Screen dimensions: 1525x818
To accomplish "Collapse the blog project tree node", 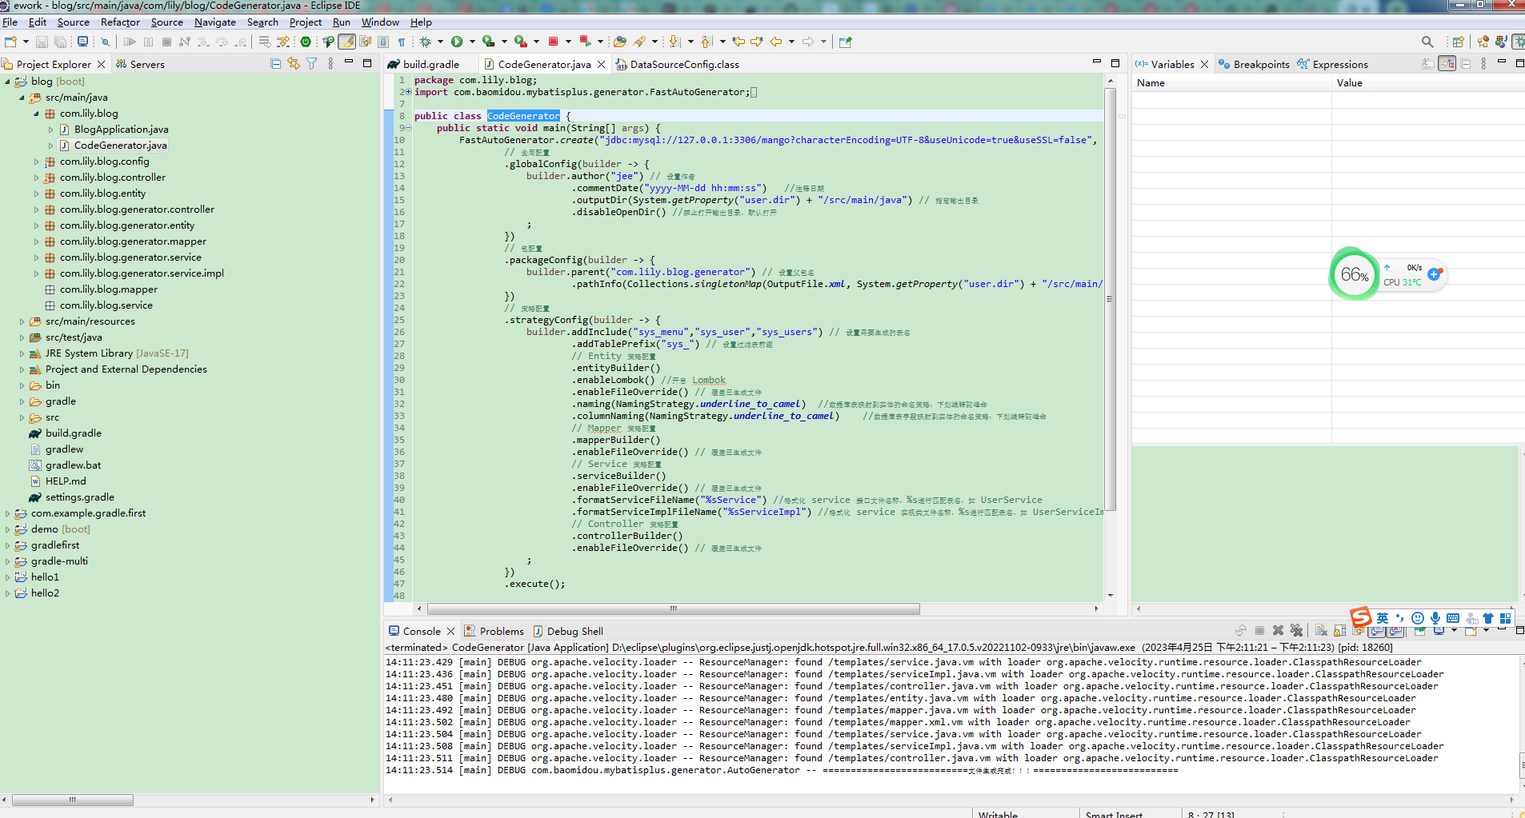I will point(8,82).
